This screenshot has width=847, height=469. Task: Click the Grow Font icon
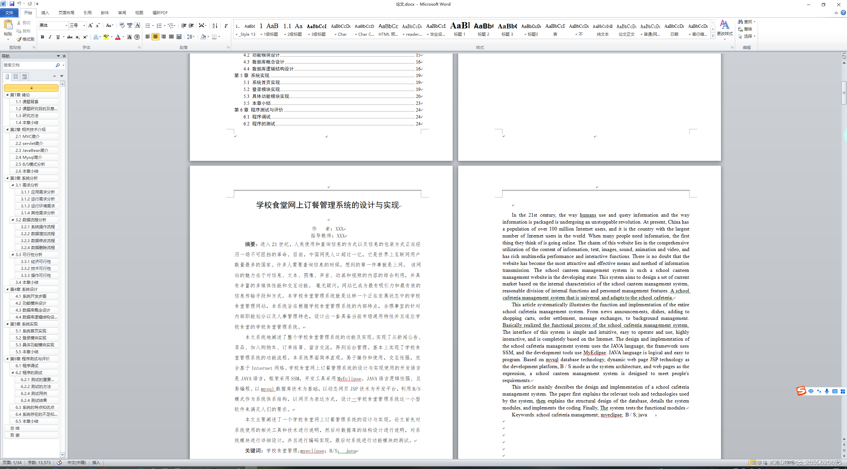[90, 25]
